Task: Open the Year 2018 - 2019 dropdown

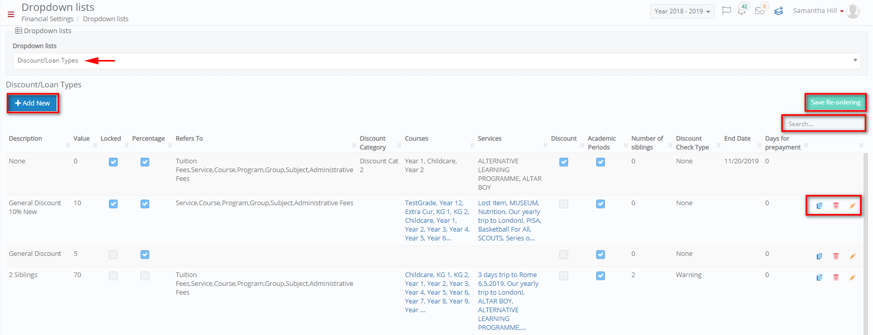Action: (682, 11)
